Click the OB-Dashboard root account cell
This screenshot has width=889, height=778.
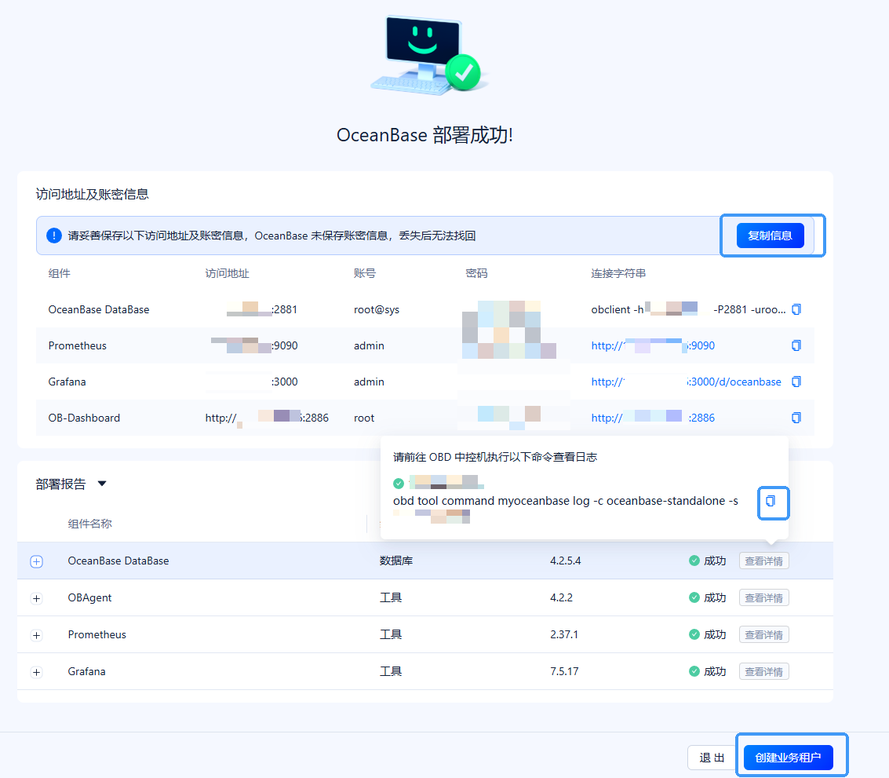364,418
